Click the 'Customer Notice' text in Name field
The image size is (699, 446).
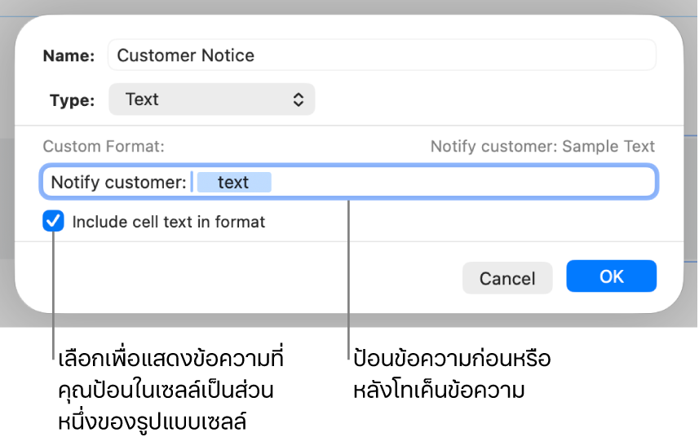click(186, 55)
